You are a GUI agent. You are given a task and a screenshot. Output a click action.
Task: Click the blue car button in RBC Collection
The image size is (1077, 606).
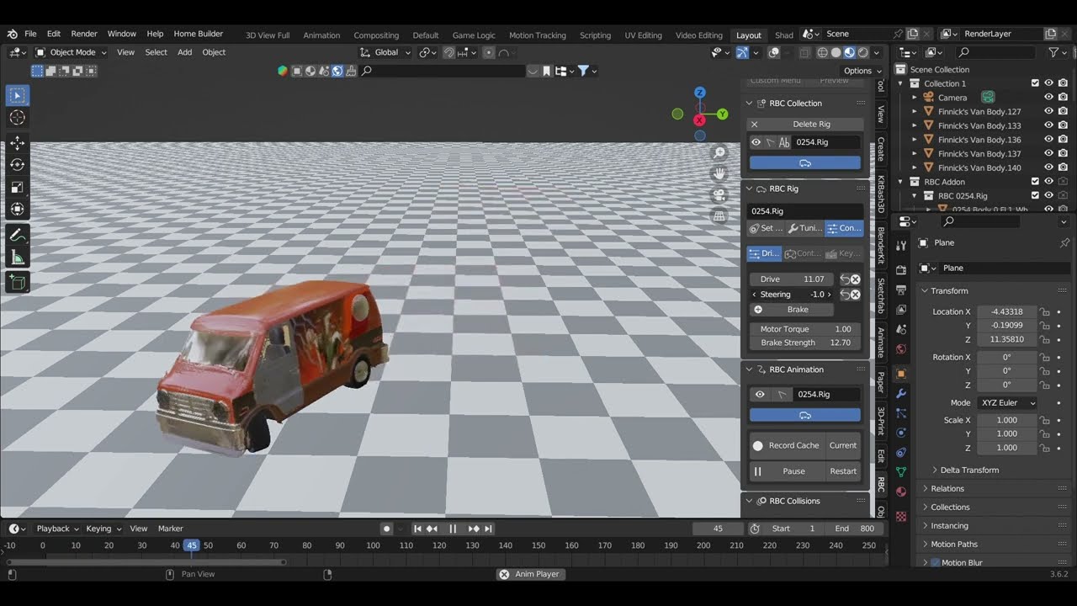point(805,162)
